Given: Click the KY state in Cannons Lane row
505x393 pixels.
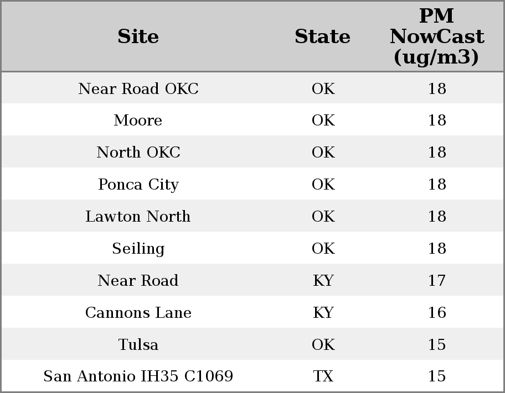Looking at the screenshot, I should coord(323,313).
